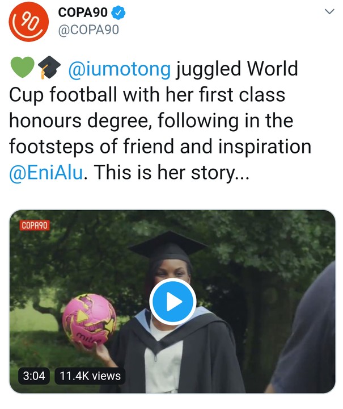
Task: Click the COPA90 watermark on video
Action: click(35, 225)
